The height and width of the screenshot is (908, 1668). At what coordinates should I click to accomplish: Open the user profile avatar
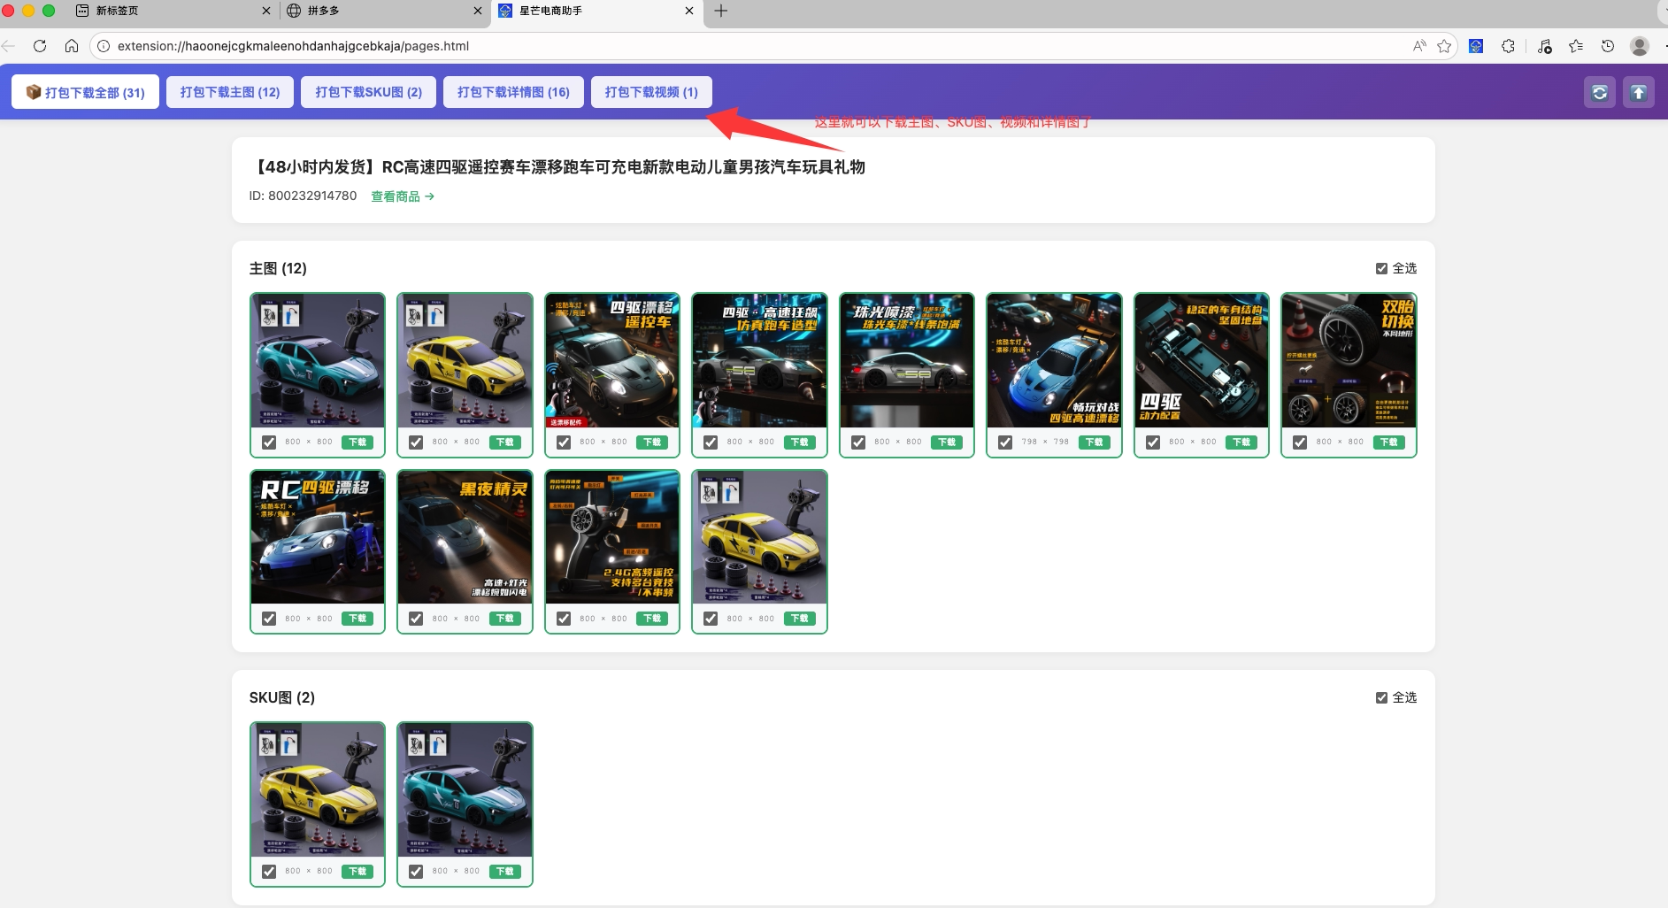[x=1640, y=46]
